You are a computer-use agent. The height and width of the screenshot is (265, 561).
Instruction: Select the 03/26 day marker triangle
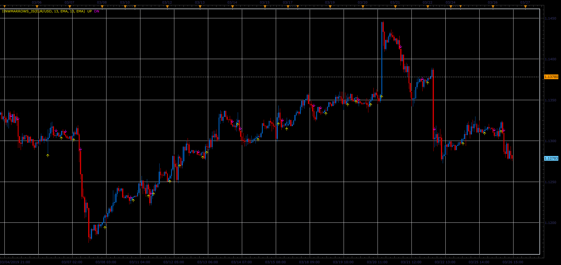493,6
